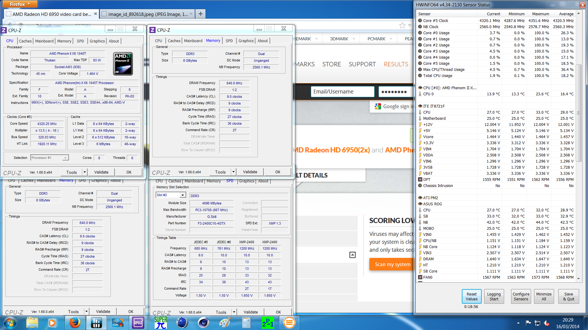
Task: Launch Prime95 green taskbar icon
Action: pos(268,322)
